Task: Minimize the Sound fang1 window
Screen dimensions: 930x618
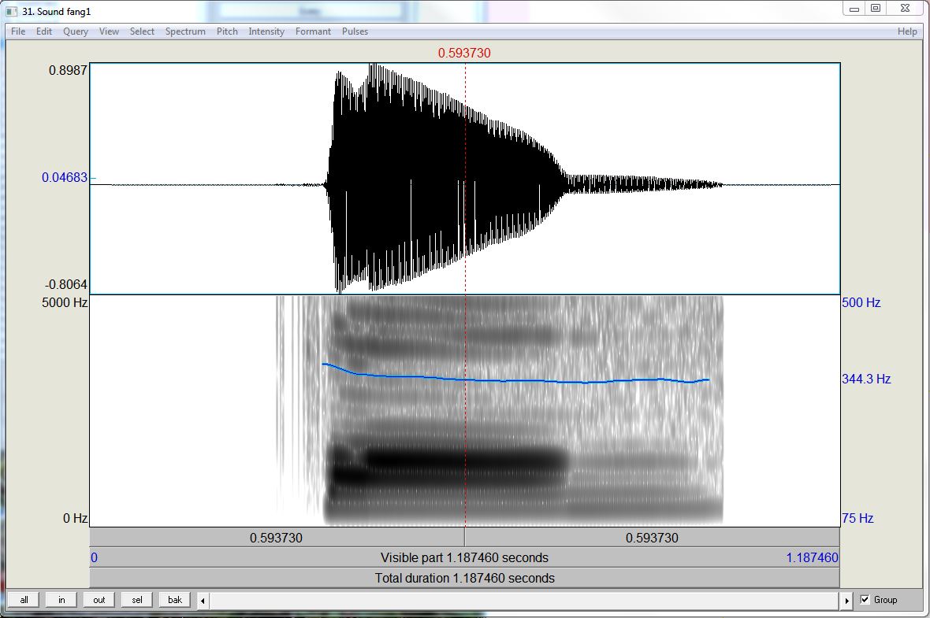Action: click(854, 9)
